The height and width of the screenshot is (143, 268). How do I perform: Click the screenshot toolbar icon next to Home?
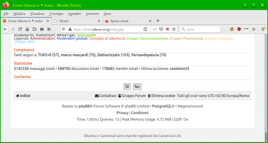[34, 29]
